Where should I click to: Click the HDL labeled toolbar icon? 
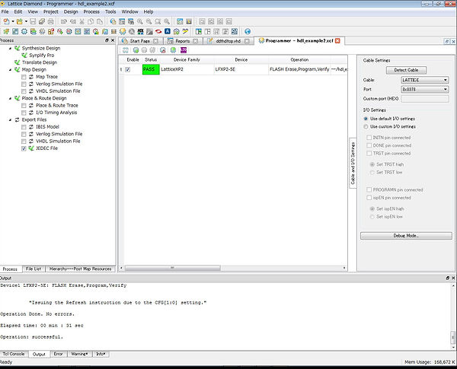pos(140,31)
